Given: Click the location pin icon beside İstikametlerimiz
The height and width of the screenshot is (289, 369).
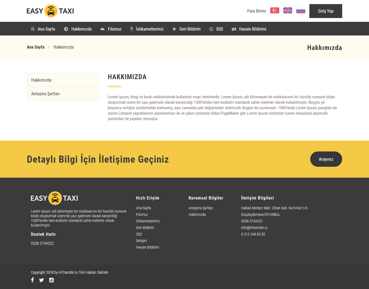Looking at the screenshot, I should (x=132, y=29).
